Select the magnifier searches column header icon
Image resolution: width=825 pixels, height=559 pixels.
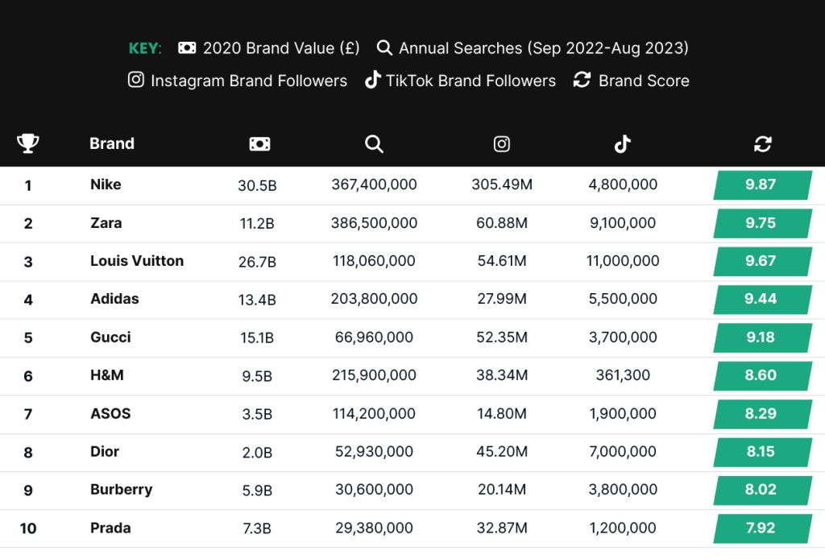tap(374, 143)
